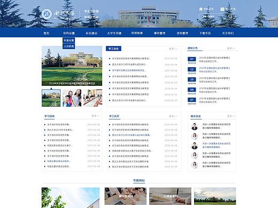Open the 下载专区 navigation item
This screenshot has width=278, height=208.
pos(205,33)
